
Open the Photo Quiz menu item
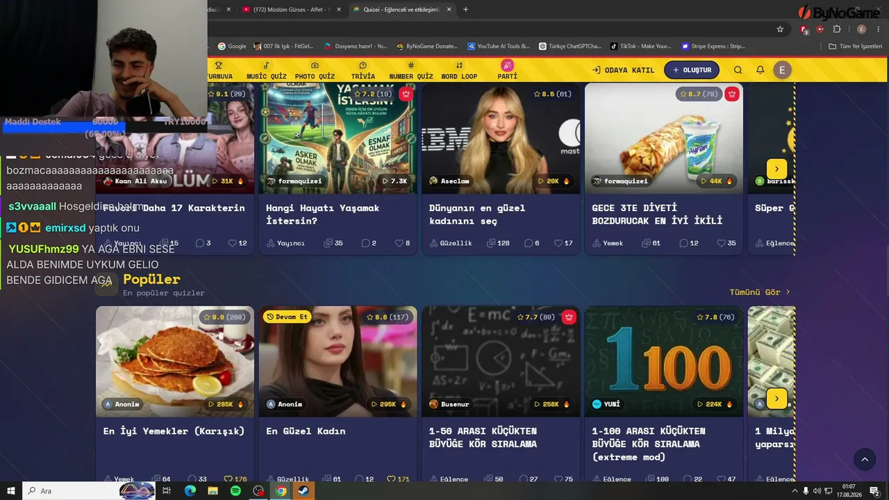[x=315, y=70]
